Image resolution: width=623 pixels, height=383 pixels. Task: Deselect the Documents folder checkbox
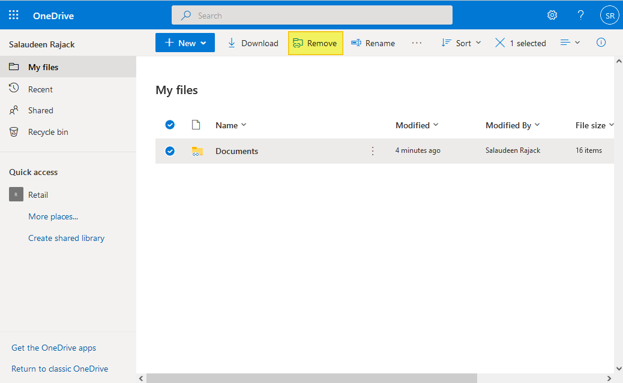[x=170, y=150]
